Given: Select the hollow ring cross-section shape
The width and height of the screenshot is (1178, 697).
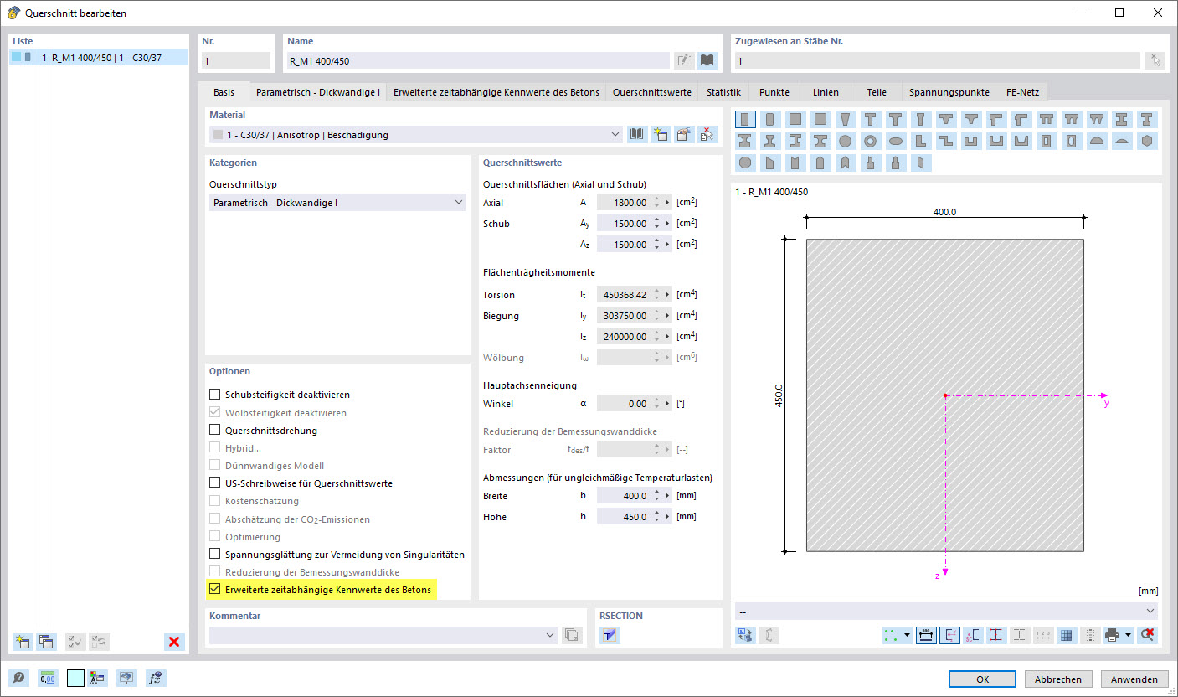Looking at the screenshot, I should (x=871, y=141).
